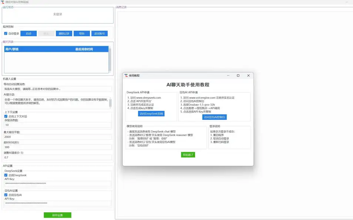
Task: Toggle the 自动登录 auto-login checkbox
Action: [x=6, y=34]
